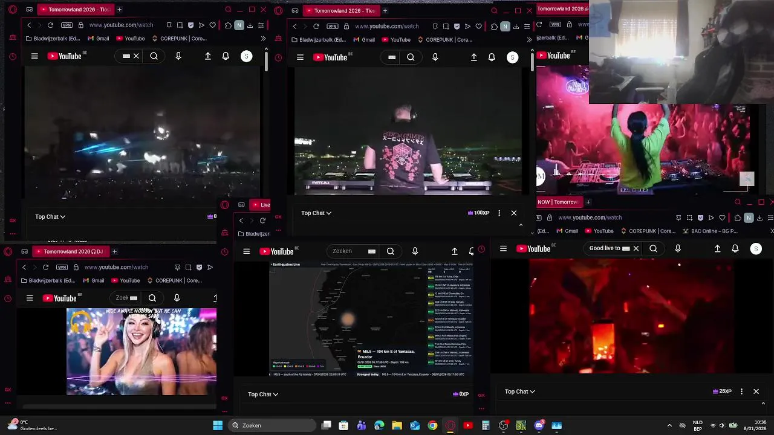
Task: Open Windows Start menu
Action: pos(218,425)
